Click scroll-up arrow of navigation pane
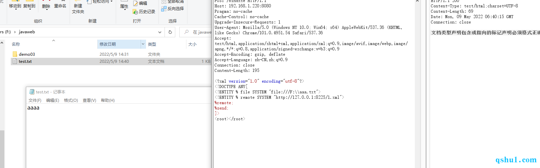The width and height of the screenshot is (540, 168). (x=2, y=43)
